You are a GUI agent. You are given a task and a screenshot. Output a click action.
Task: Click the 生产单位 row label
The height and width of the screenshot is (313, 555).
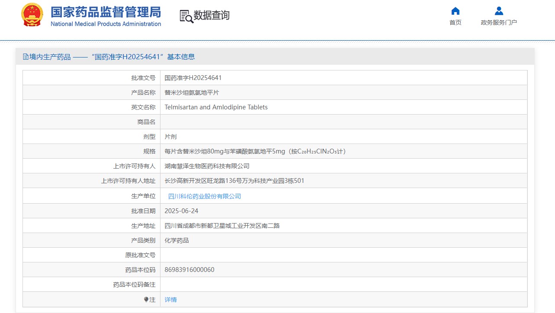click(143, 196)
